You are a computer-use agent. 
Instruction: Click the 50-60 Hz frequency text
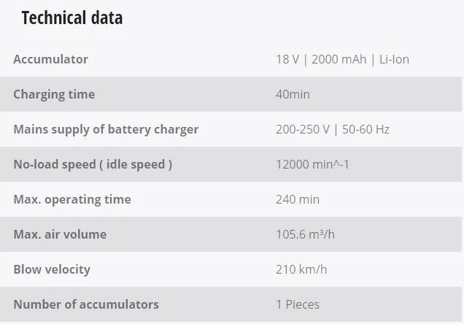(365, 129)
